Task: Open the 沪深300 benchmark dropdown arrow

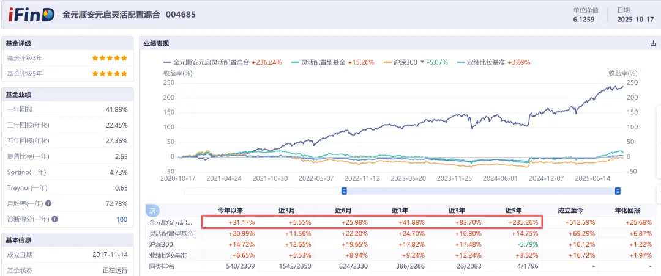Action: click(x=422, y=62)
